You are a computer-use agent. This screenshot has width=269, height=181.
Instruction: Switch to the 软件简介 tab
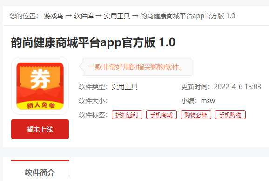[40, 173]
